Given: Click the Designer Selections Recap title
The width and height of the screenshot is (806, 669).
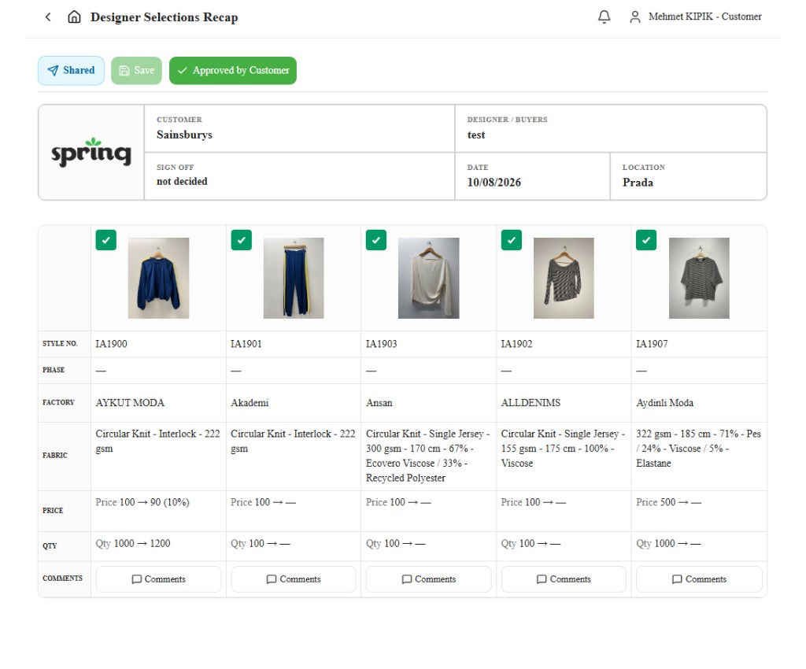Looking at the screenshot, I should 164,17.
